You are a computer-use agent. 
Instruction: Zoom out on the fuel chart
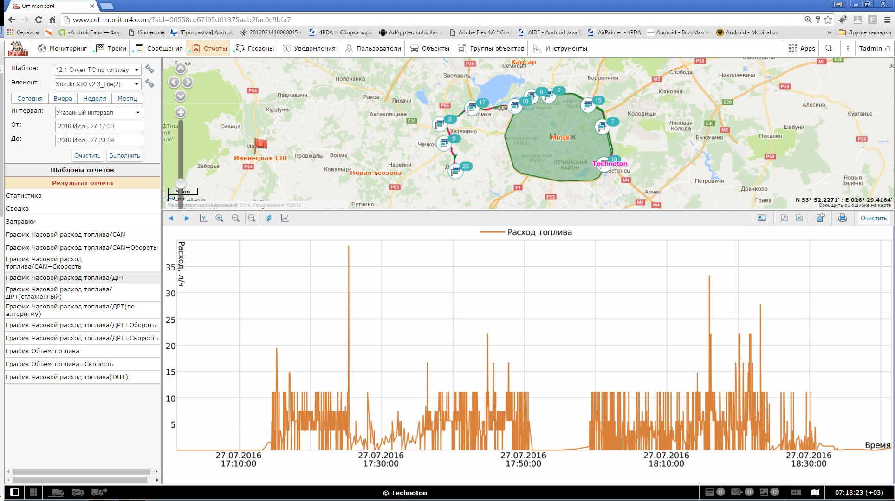coord(235,218)
